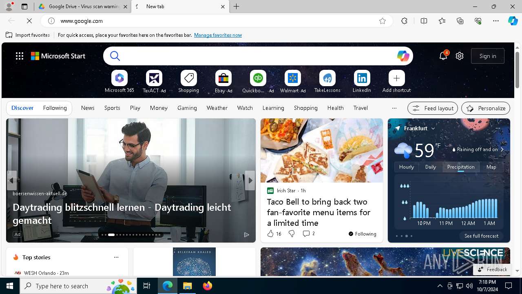Expand the Frankfurt location dropdown
The width and height of the screenshot is (522, 294).
433,128
